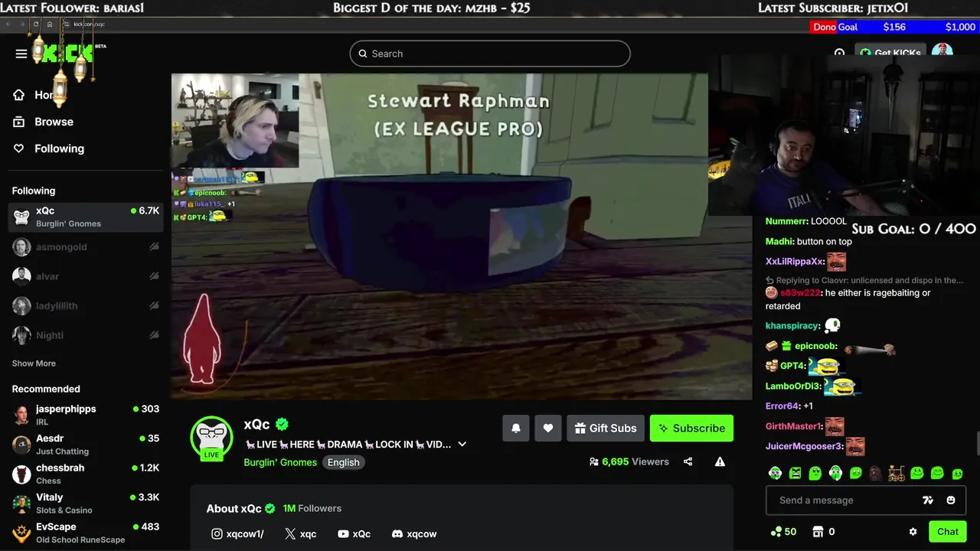
Task: Click username Madhi in chat
Action: 779,242
